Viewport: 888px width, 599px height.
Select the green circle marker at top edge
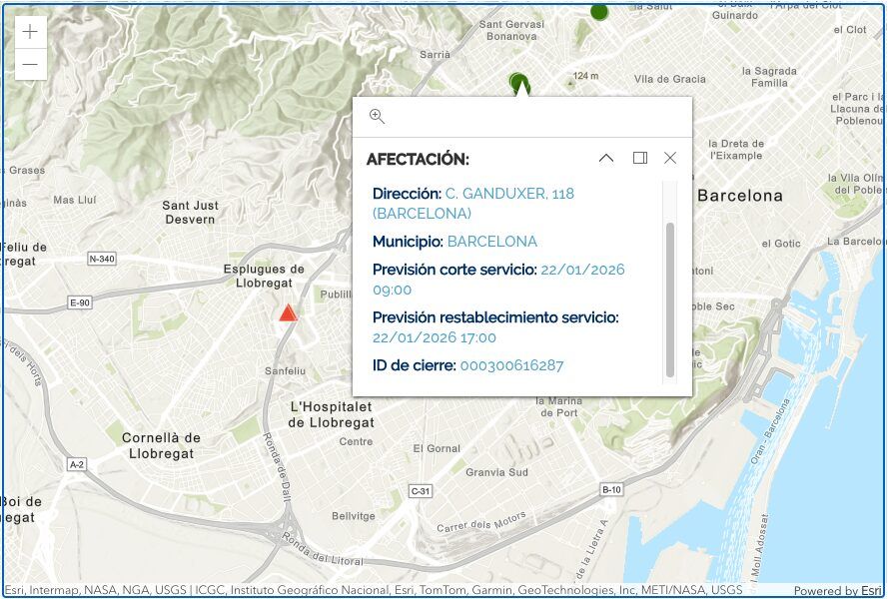(599, 11)
